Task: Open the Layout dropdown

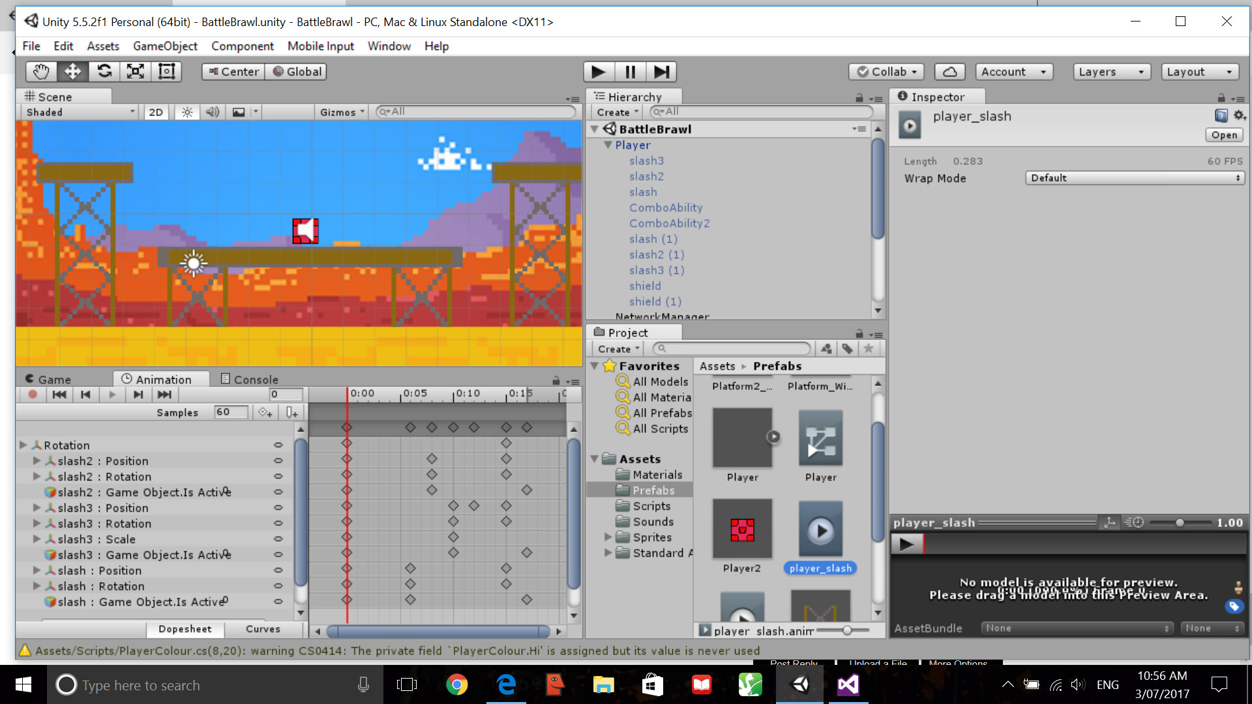Action: 1199,72
